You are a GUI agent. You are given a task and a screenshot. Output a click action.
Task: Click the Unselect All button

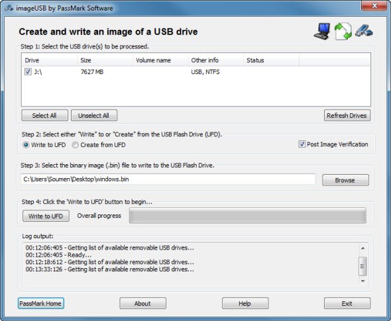94,115
